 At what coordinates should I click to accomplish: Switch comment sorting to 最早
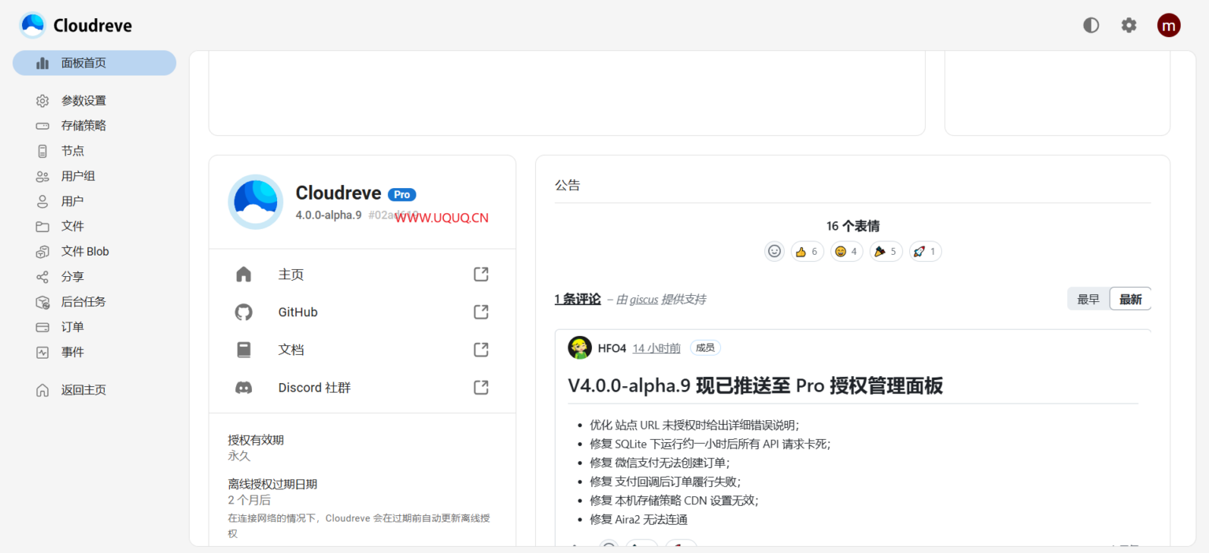[1088, 299]
